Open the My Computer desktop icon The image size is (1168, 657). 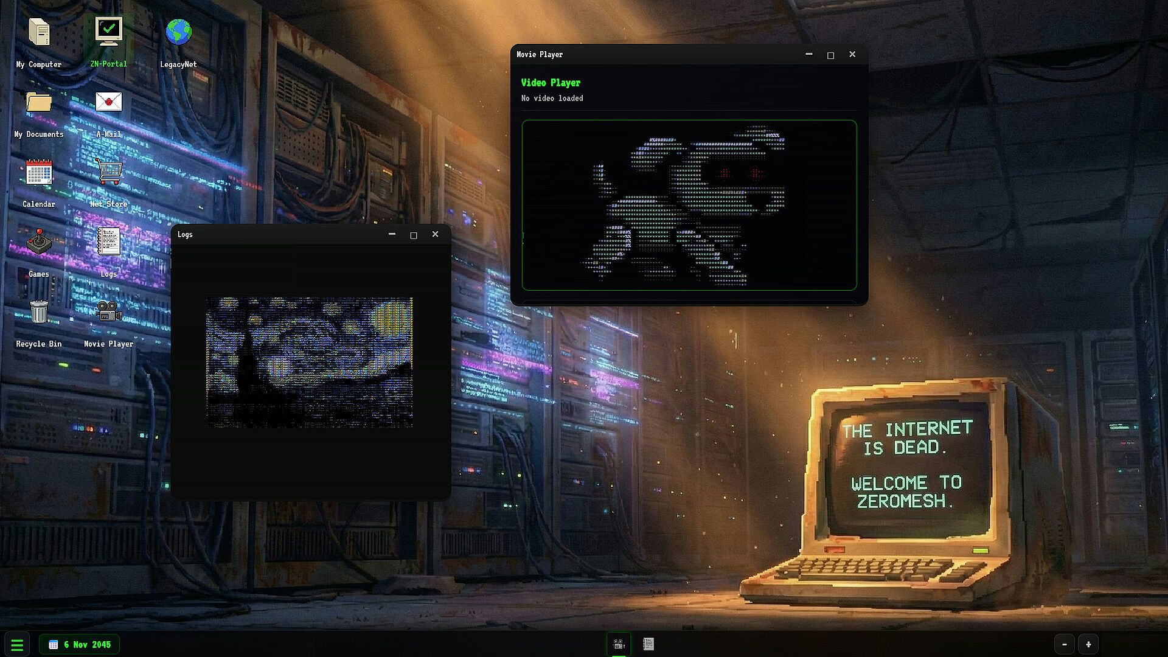[39, 32]
